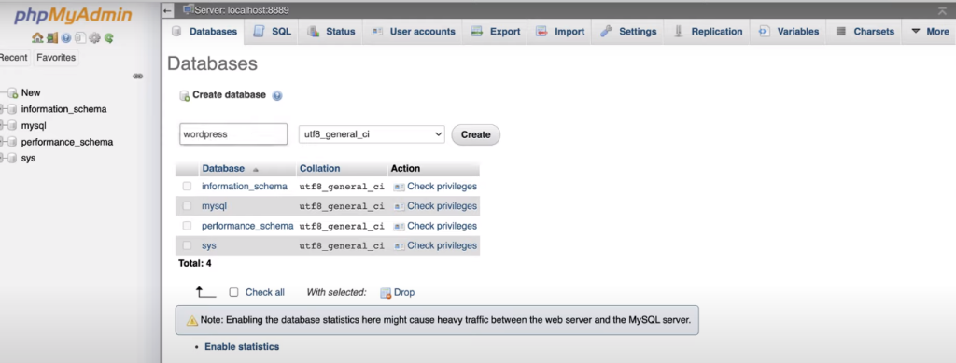The image size is (956, 363).
Task: Expand mysql tree node
Action: (2, 126)
